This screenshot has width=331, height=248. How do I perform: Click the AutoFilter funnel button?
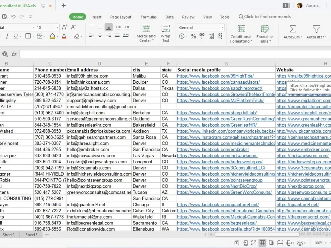click(316, 32)
